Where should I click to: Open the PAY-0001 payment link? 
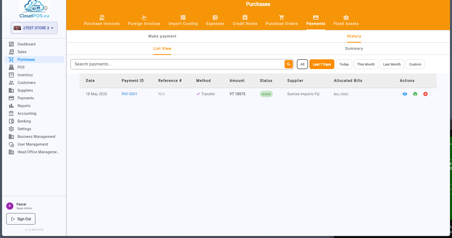click(129, 94)
